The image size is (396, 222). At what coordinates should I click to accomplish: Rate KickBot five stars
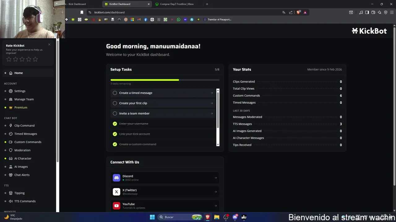(x=35, y=59)
